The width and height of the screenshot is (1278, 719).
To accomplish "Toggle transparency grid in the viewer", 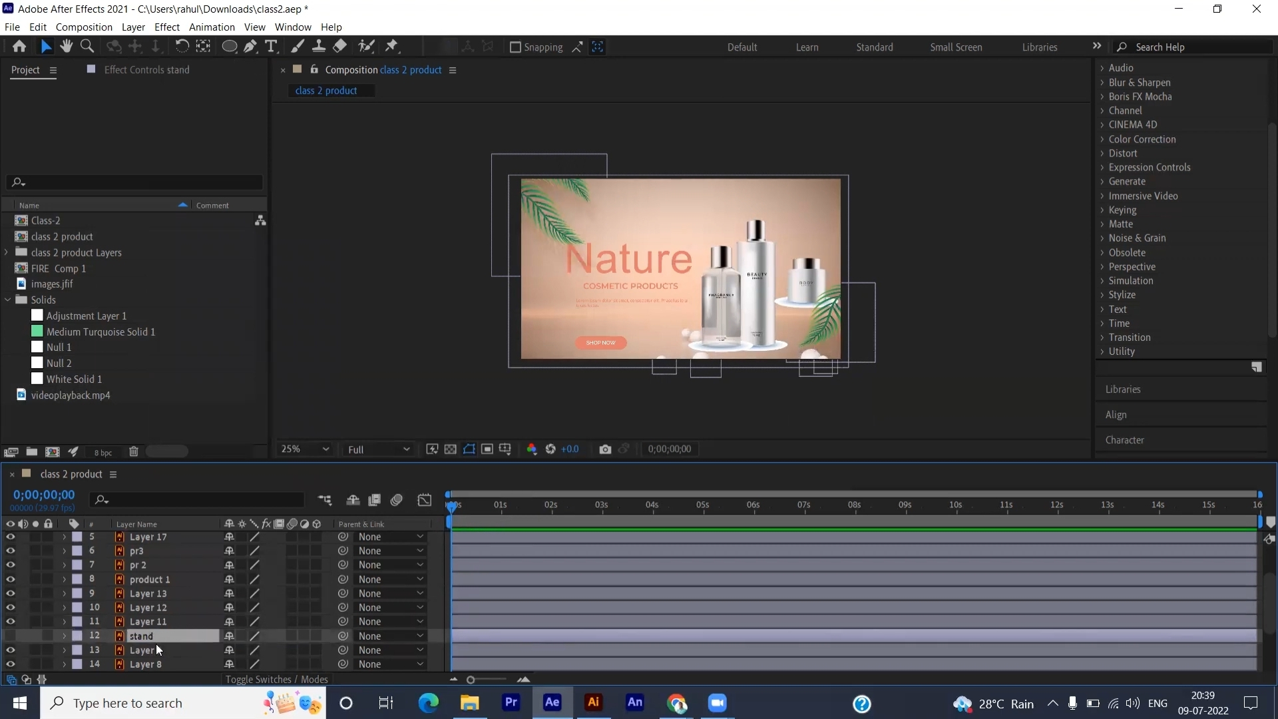I will pos(451,449).
